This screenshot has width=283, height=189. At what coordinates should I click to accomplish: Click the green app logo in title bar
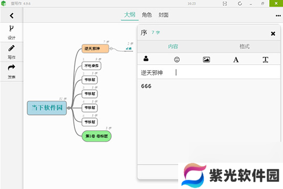(x=4, y=4)
